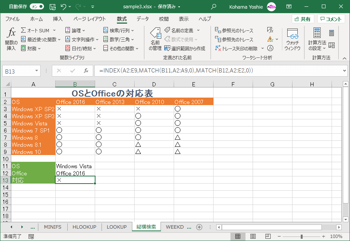The width and height of the screenshot is (350, 241).
Task: Open Lookup & Reference (検索/行列) functions
Action: coord(118,30)
